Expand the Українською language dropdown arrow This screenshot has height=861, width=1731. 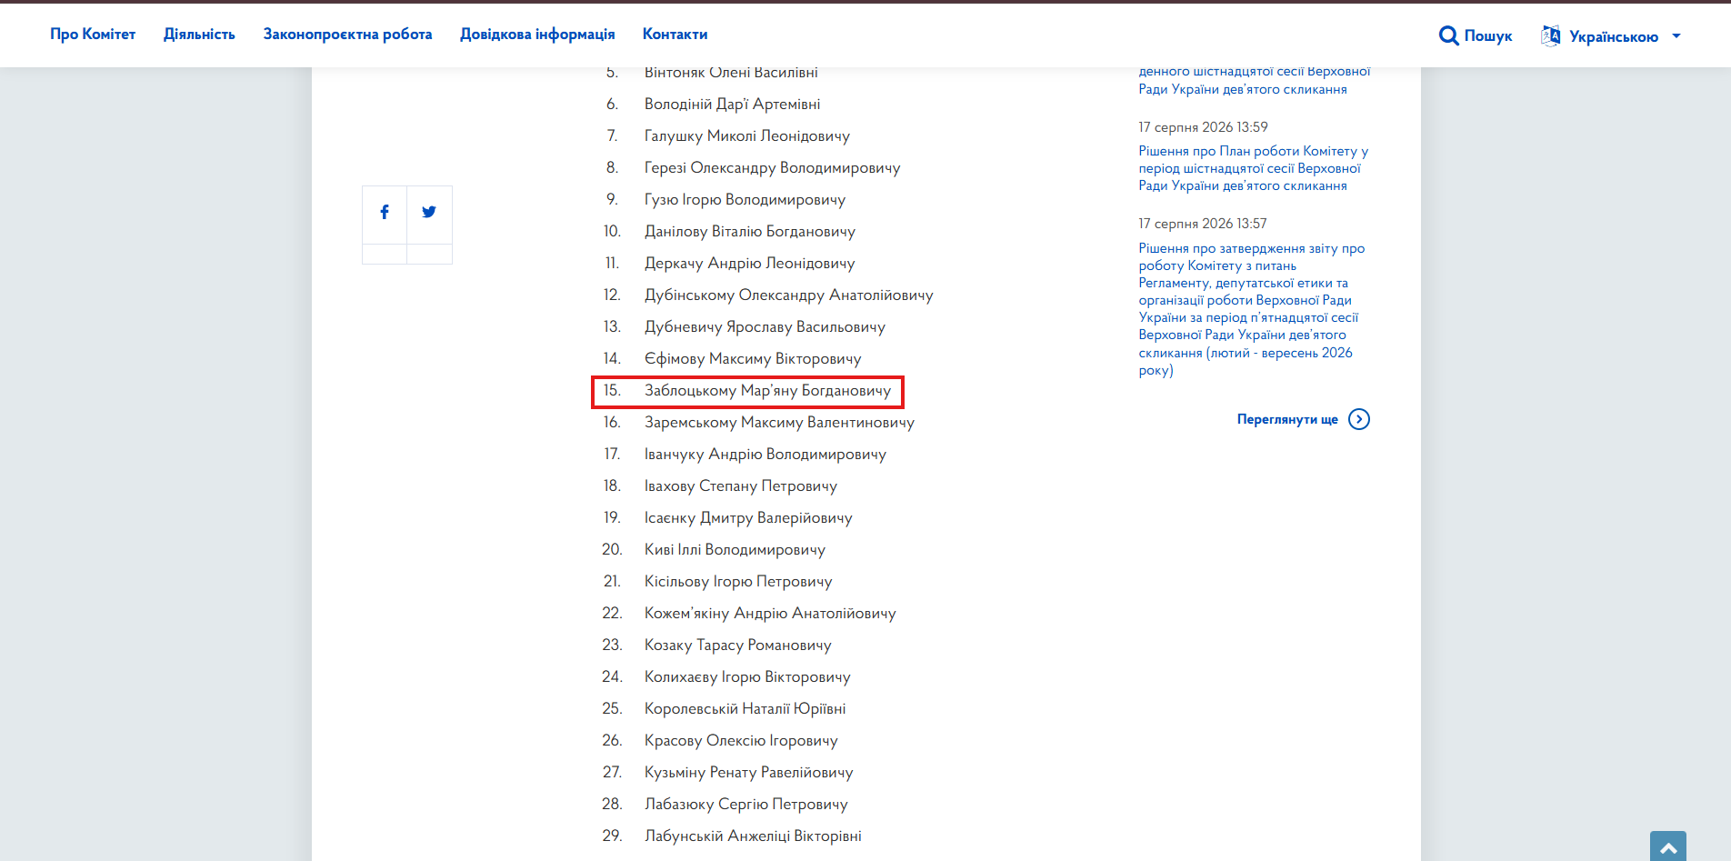click(1676, 36)
